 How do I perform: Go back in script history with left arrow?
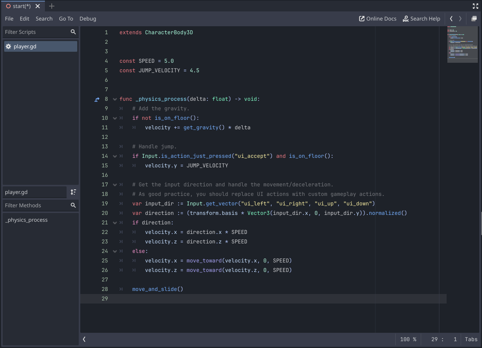pyautogui.click(x=451, y=18)
